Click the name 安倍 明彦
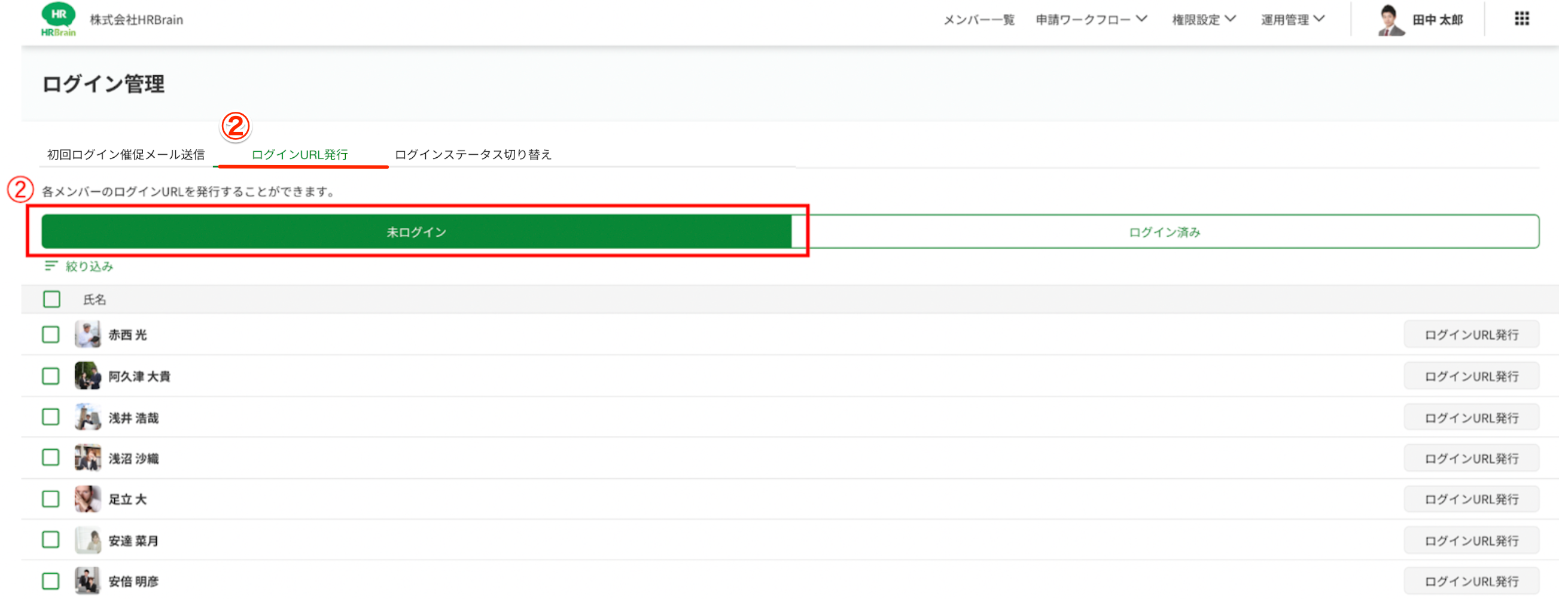Image resolution: width=1559 pixels, height=599 pixels. tap(133, 581)
